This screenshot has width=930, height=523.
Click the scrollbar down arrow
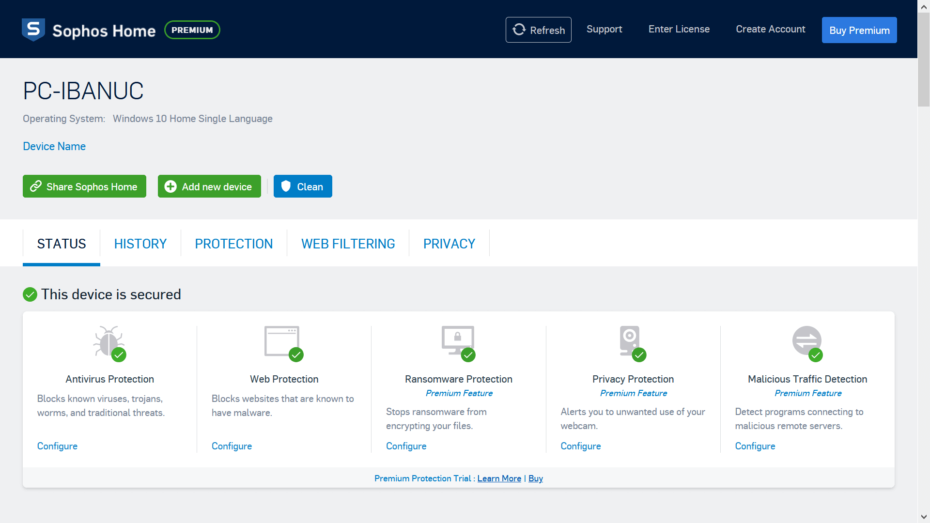pyautogui.click(x=924, y=517)
